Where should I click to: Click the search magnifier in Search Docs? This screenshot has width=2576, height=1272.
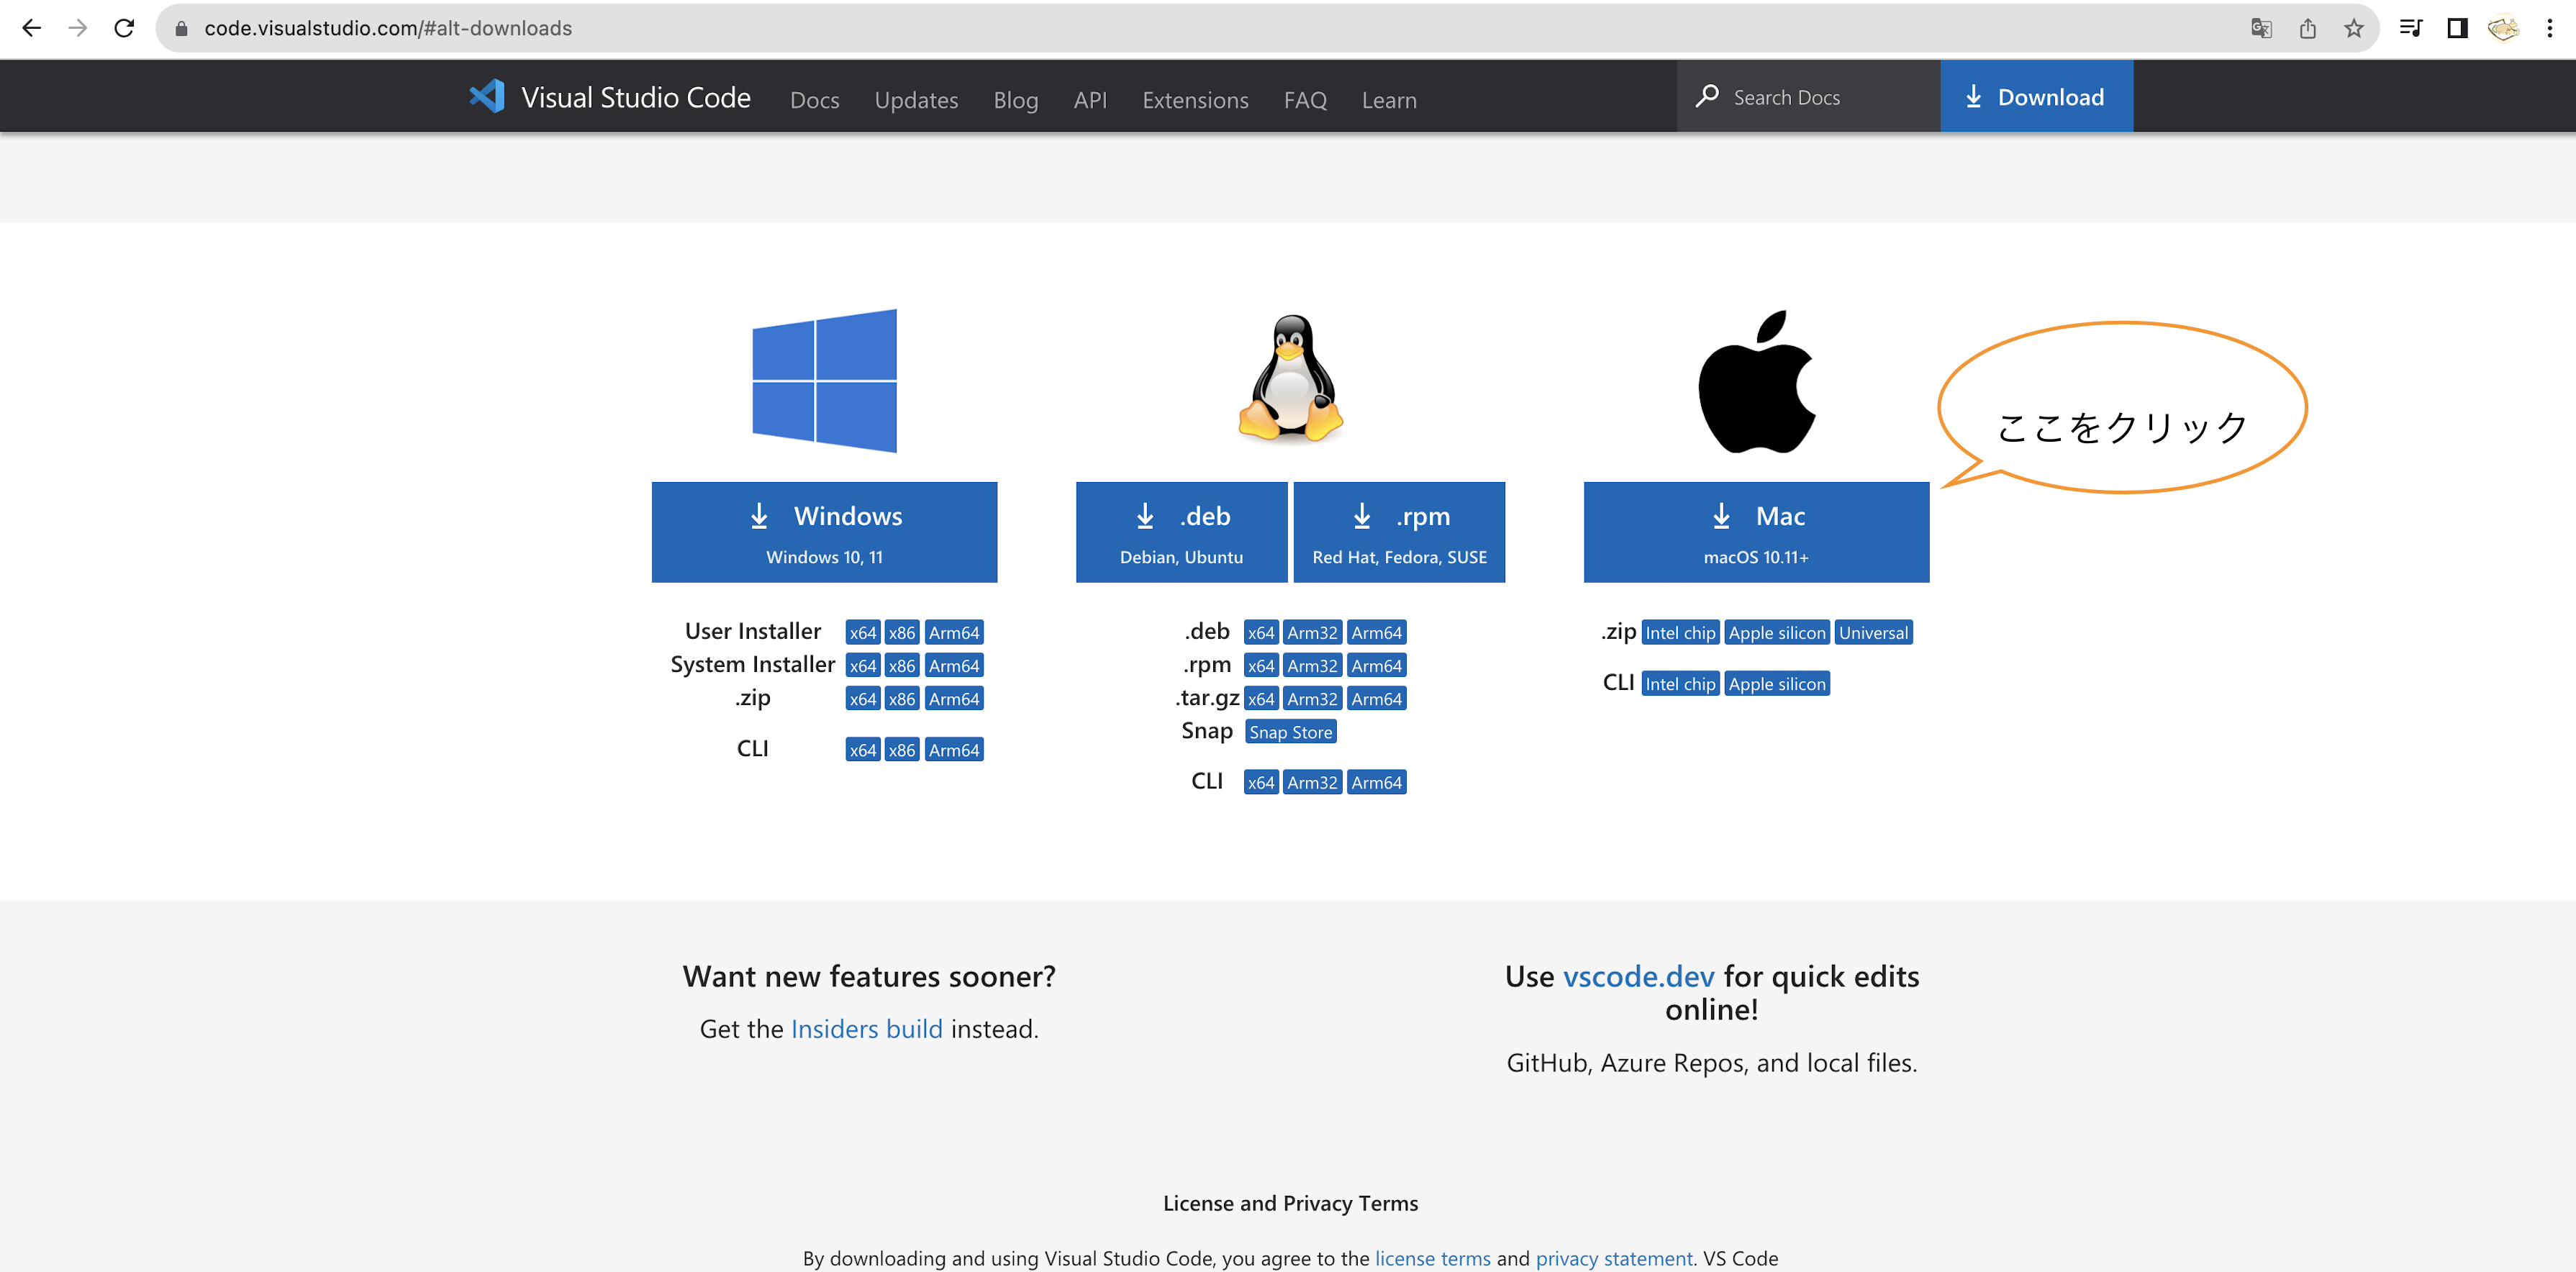click(1709, 96)
